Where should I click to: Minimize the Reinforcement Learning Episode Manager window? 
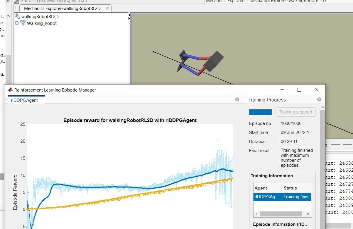coord(282,90)
